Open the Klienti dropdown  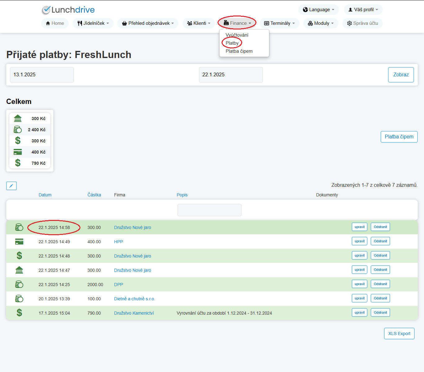click(x=199, y=23)
